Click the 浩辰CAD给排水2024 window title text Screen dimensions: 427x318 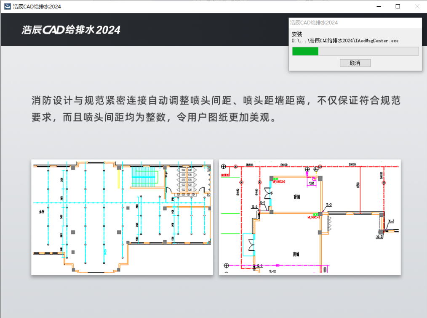click(x=37, y=7)
